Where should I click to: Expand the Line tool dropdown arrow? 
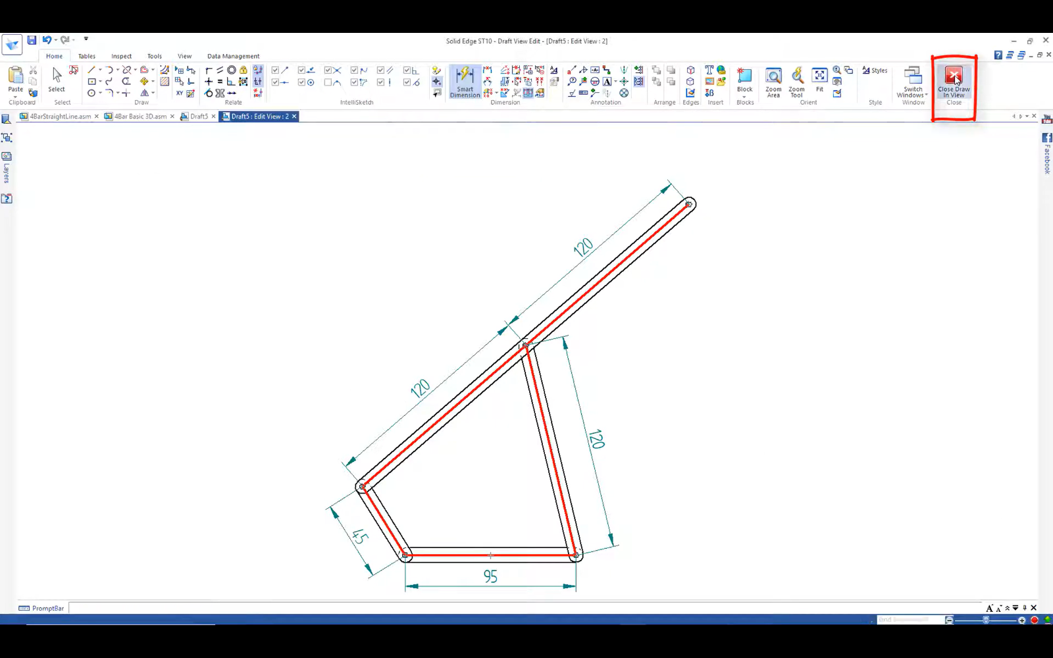tap(100, 70)
